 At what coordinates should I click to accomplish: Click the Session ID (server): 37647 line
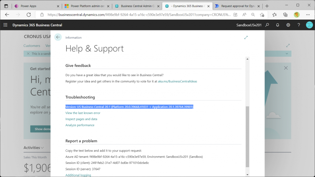pyautogui.click(x=83, y=169)
